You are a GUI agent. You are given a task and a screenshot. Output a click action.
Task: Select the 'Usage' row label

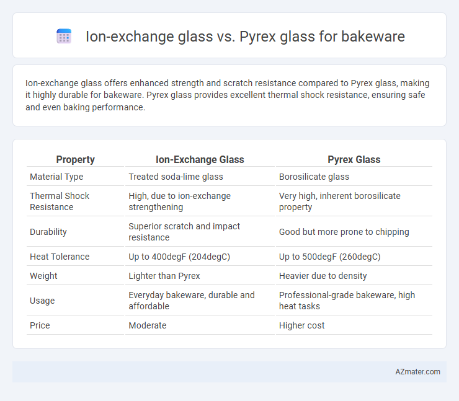[x=42, y=301]
